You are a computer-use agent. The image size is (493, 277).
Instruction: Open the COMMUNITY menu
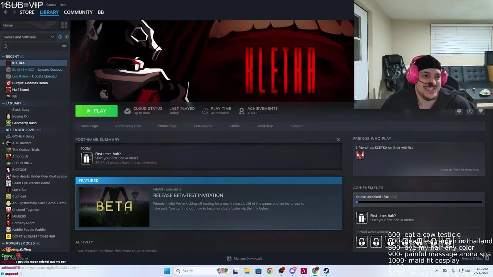pyautogui.click(x=78, y=12)
